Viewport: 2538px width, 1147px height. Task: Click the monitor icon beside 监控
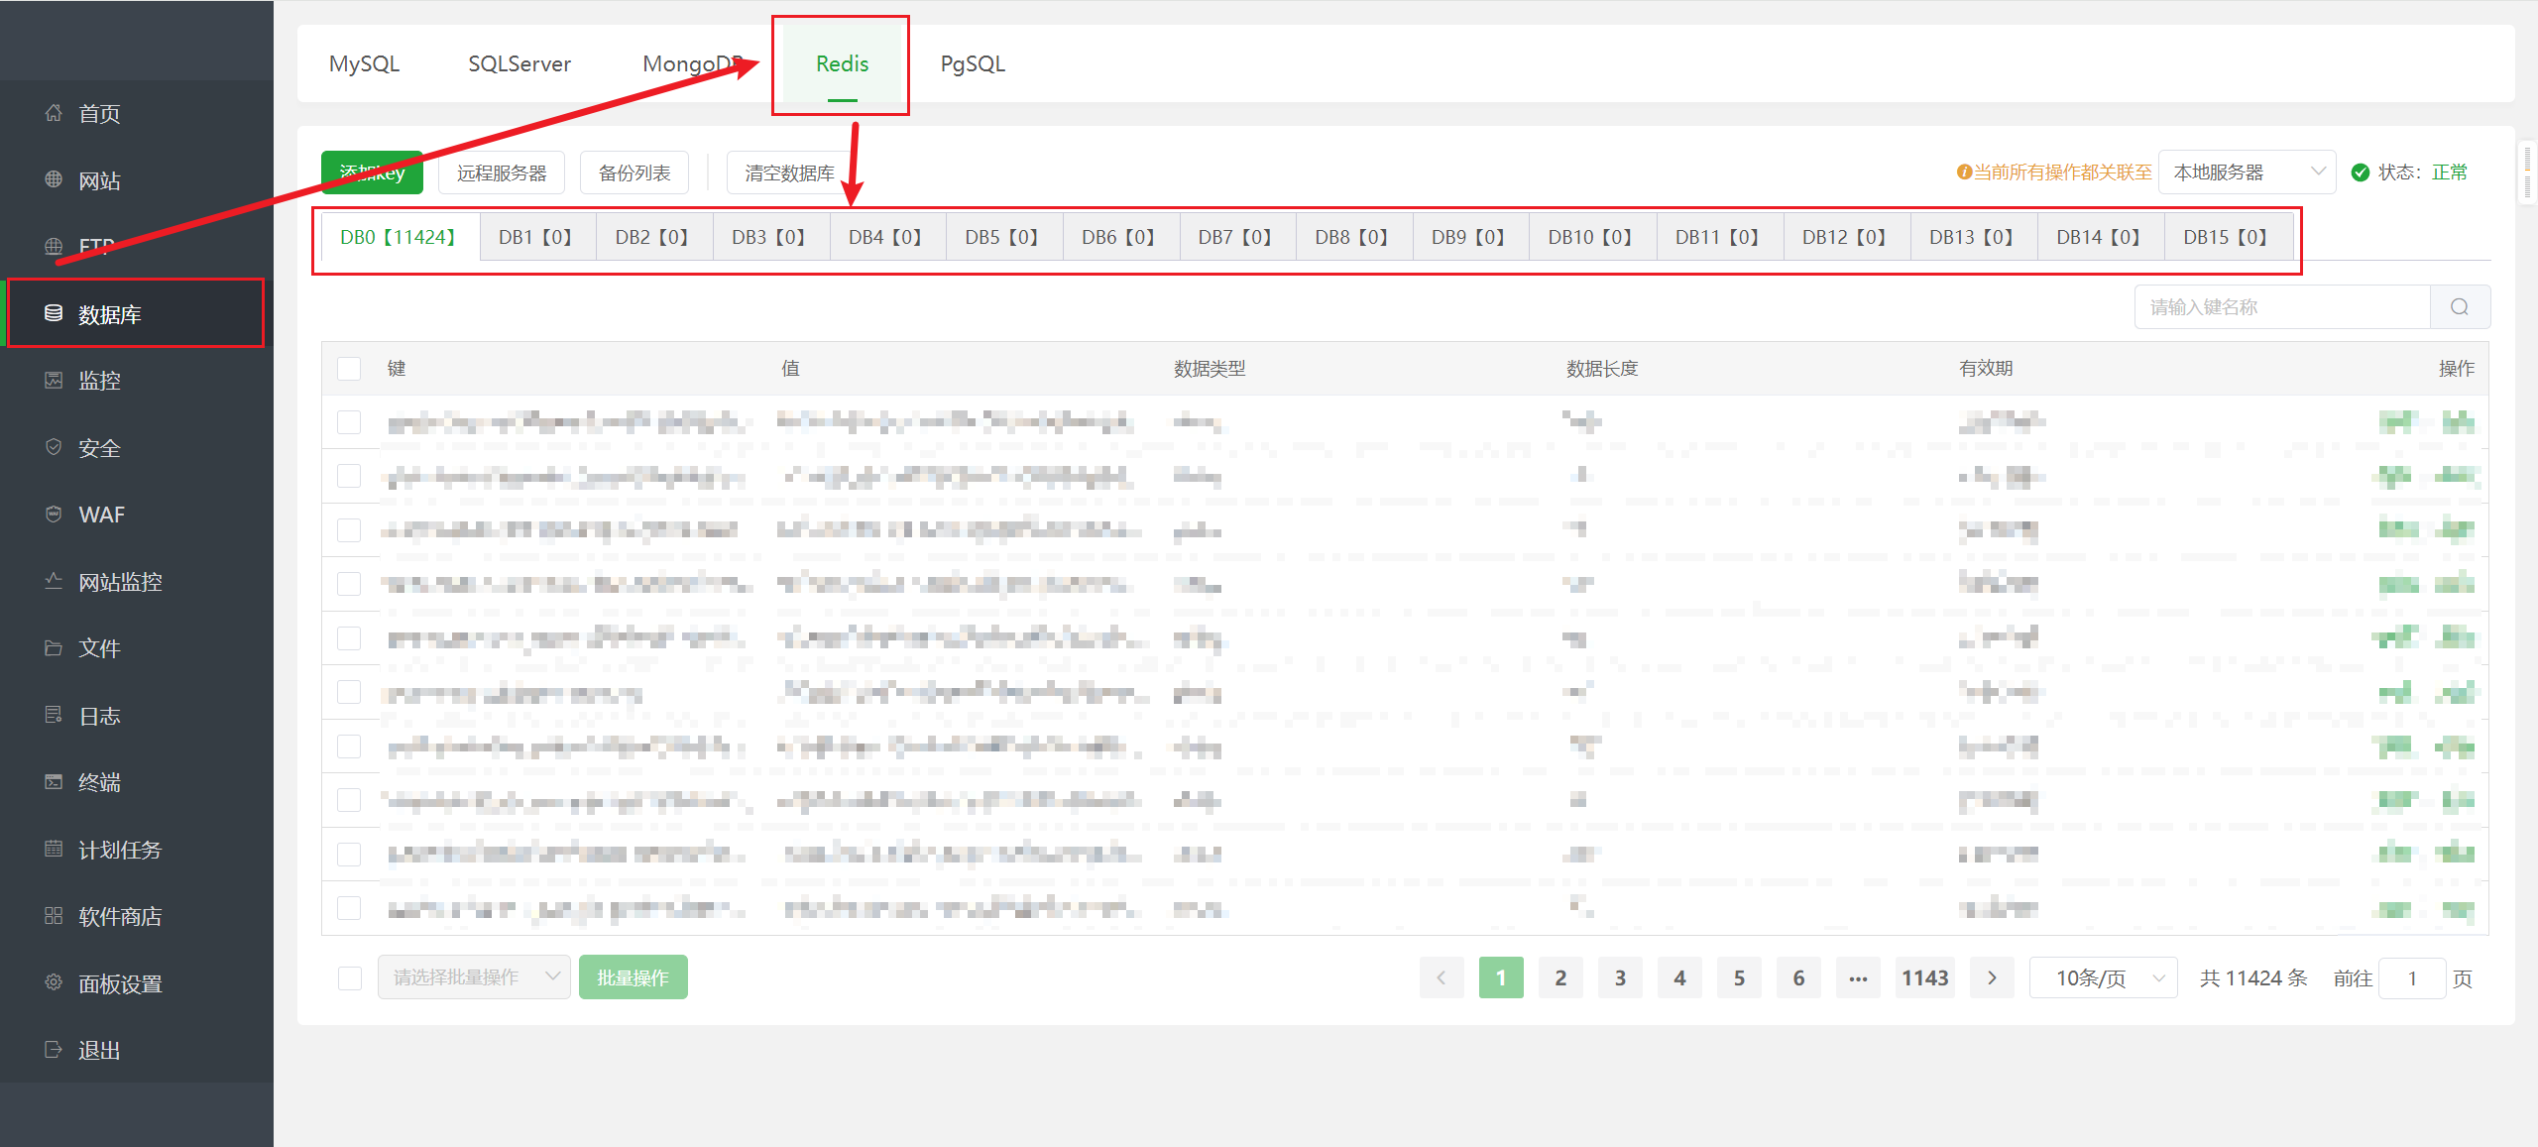54,380
